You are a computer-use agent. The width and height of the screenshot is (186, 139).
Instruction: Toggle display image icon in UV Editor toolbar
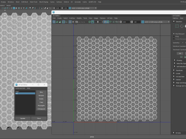(x=93, y=22)
